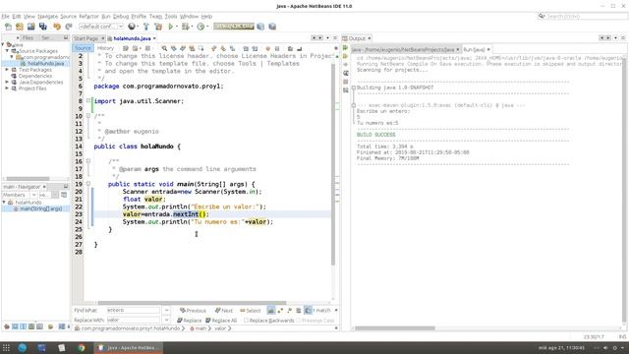Toggle Regular Expression option in find bar
The height and width of the screenshot is (354, 629).
point(289,311)
